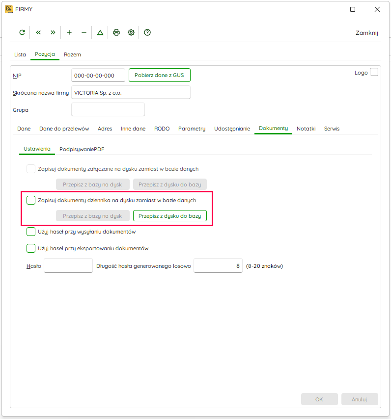The height and width of the screenshot is (419, 391).
Task: Select the Ustawienia subtab
Action: tap(37, 149)
